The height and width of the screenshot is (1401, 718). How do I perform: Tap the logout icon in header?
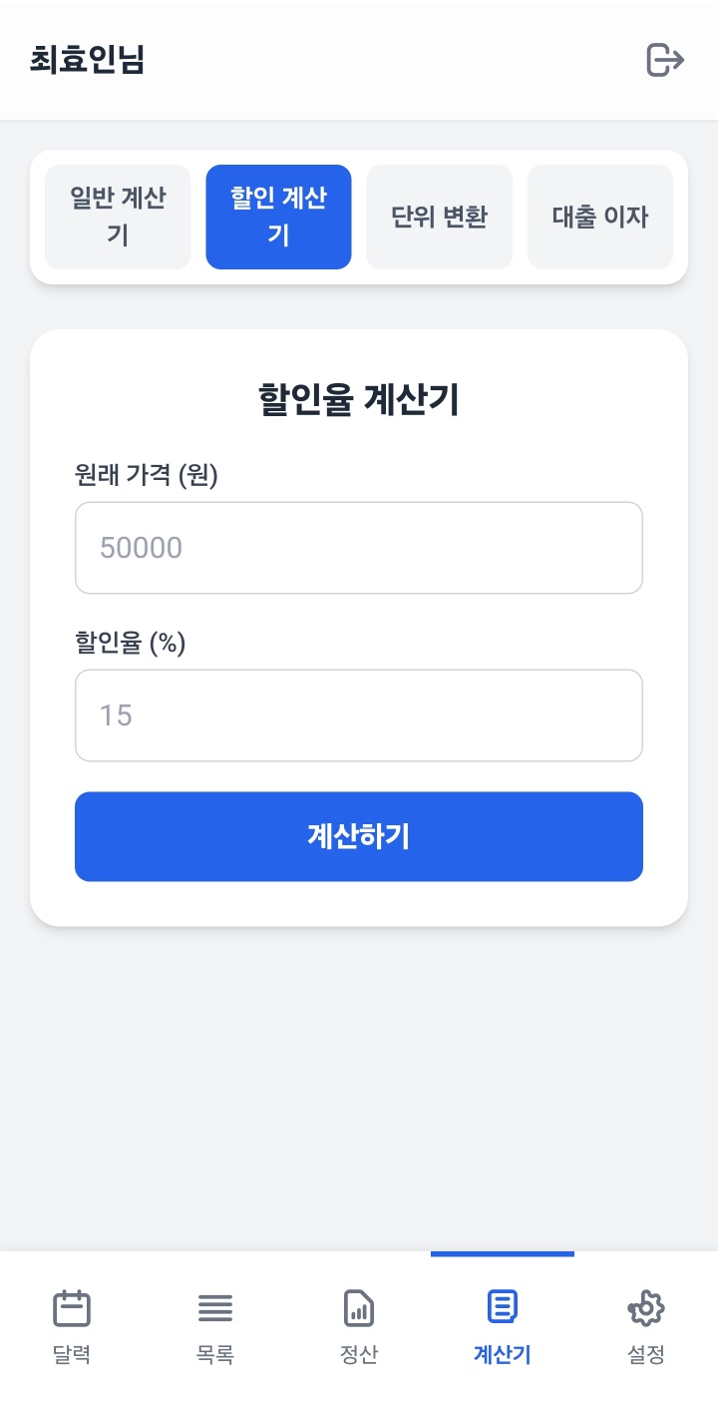coord(665,60)
